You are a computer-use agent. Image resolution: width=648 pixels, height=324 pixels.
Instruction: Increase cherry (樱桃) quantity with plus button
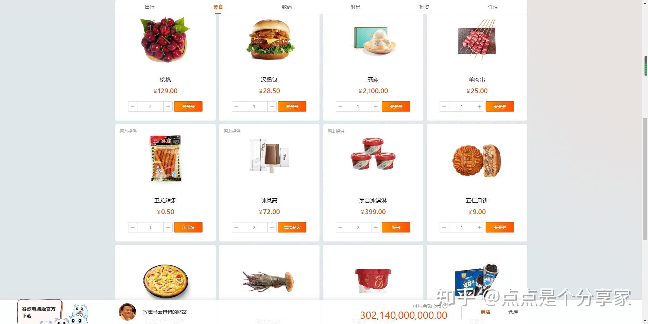pos(168,106)
